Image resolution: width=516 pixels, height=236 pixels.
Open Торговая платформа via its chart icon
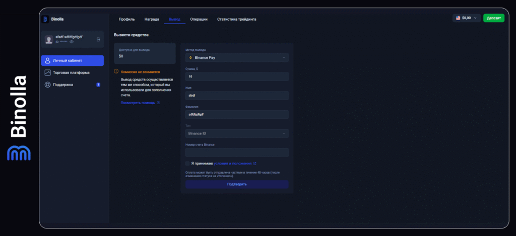[48, 72]
